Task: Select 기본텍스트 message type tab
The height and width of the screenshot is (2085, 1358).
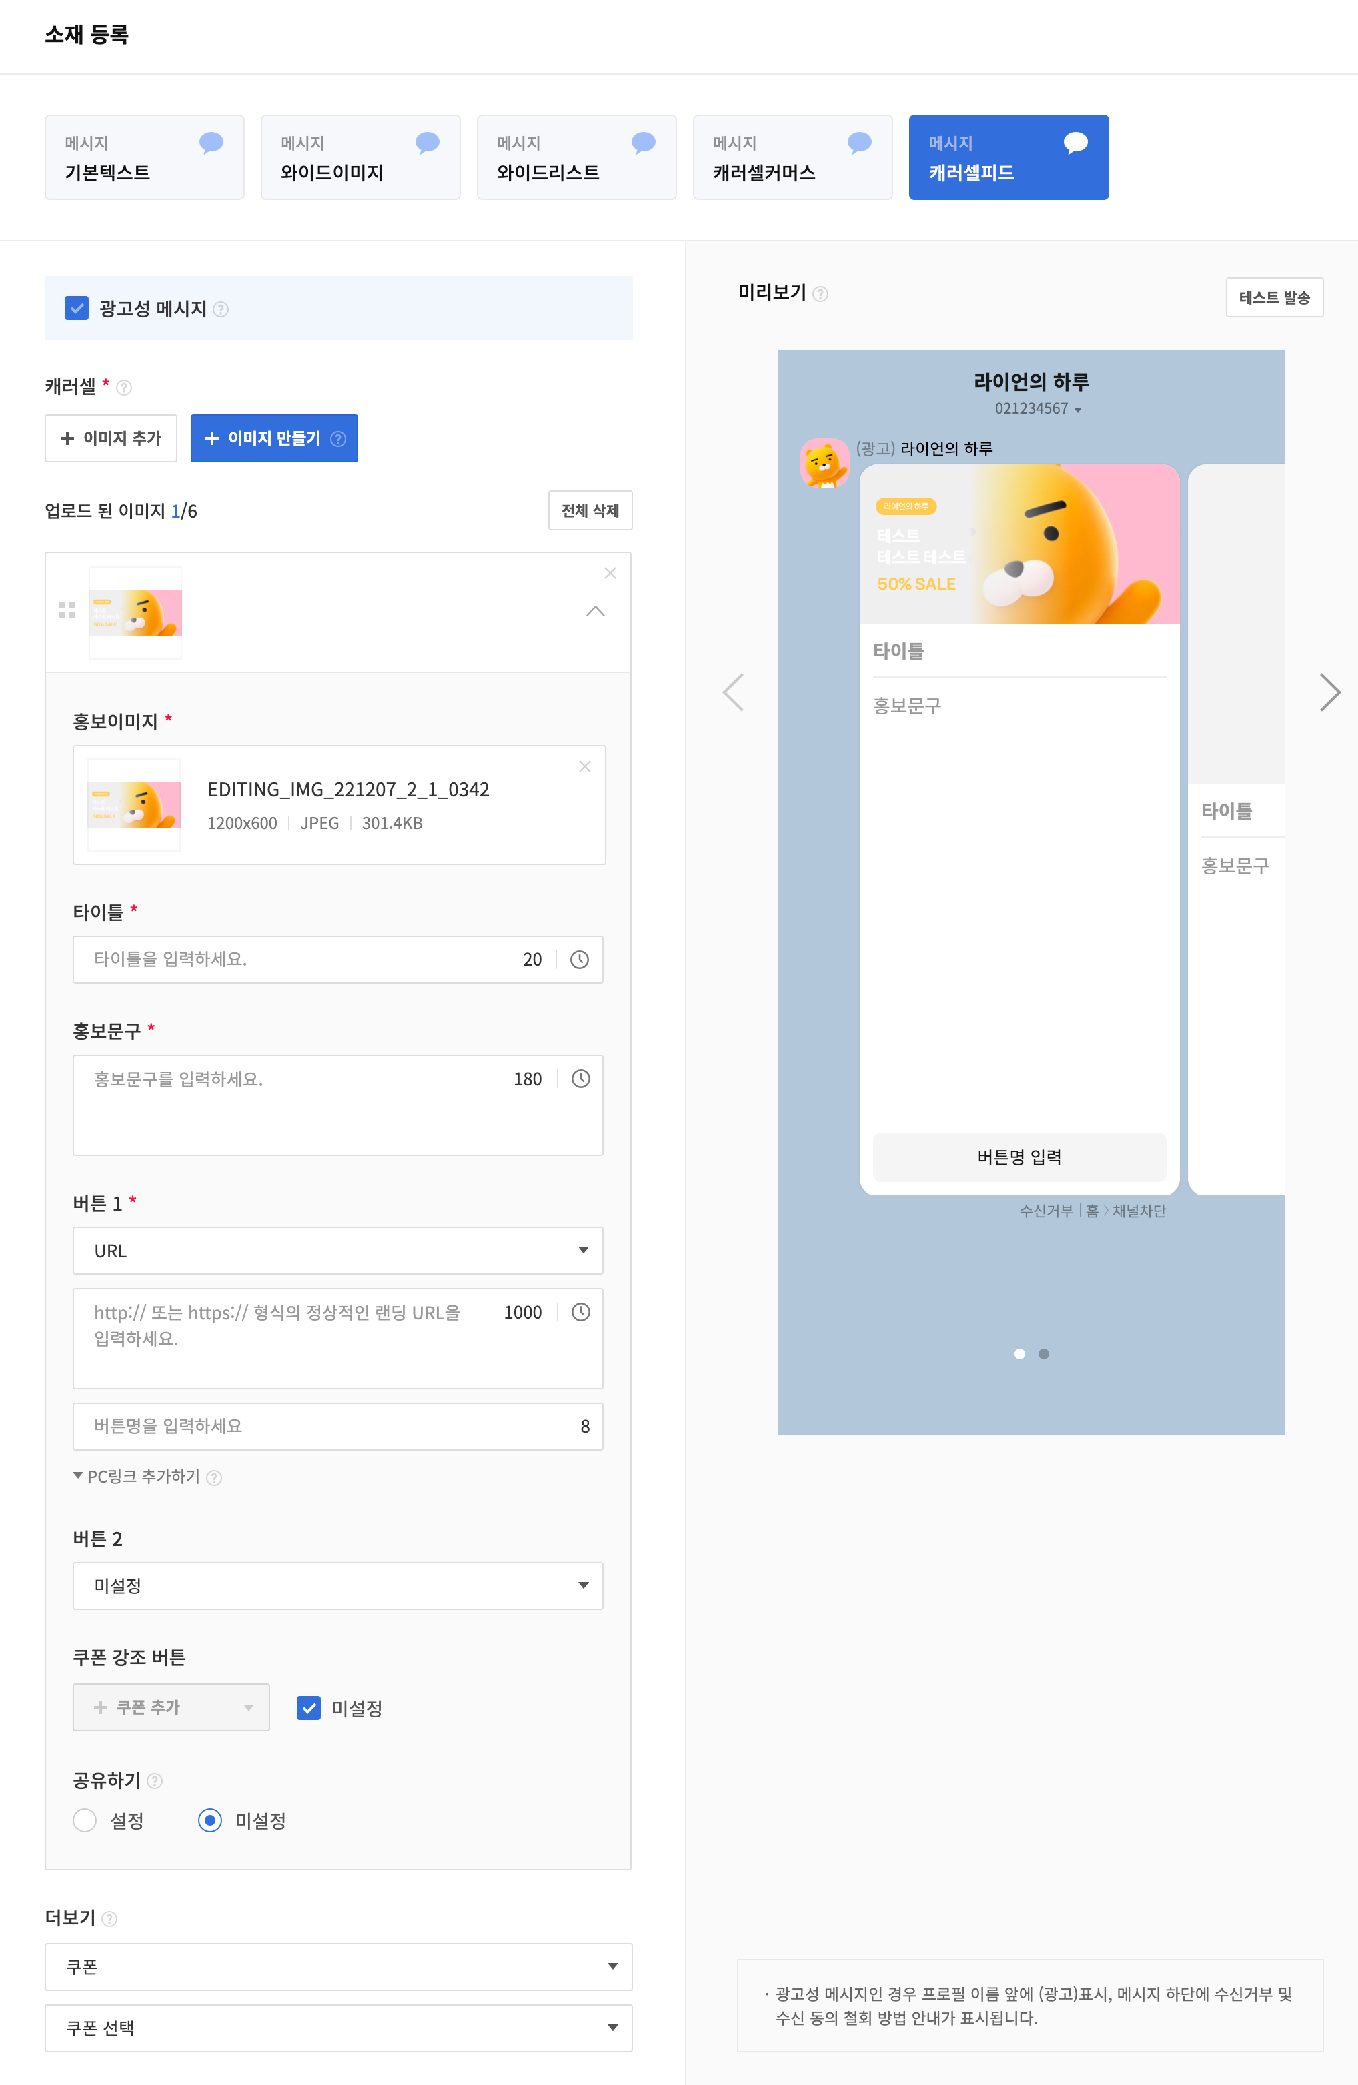Action: point(145,157)
